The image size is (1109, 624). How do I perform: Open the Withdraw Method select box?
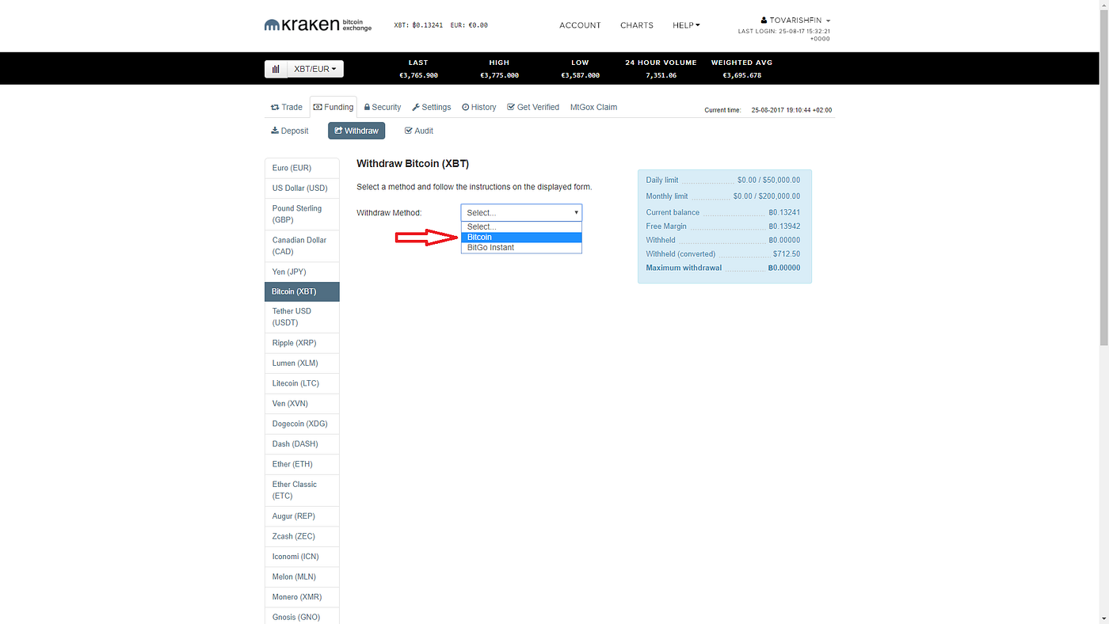pyautogui.click(x=521, y=212)
